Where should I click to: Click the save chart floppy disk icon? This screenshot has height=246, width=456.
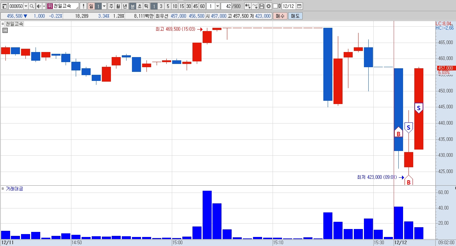point(262,6)
